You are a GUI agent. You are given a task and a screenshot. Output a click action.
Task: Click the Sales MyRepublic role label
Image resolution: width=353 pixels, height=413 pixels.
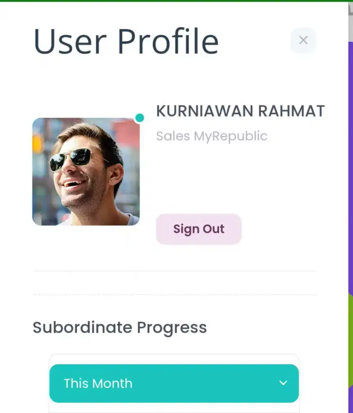click(212, 136)
